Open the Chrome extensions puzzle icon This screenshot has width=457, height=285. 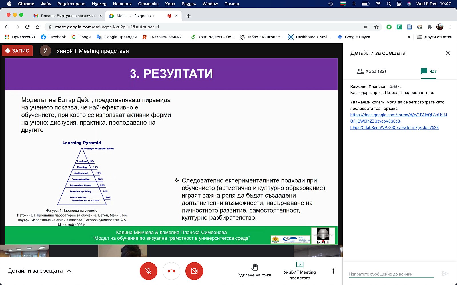click(430, 27)
